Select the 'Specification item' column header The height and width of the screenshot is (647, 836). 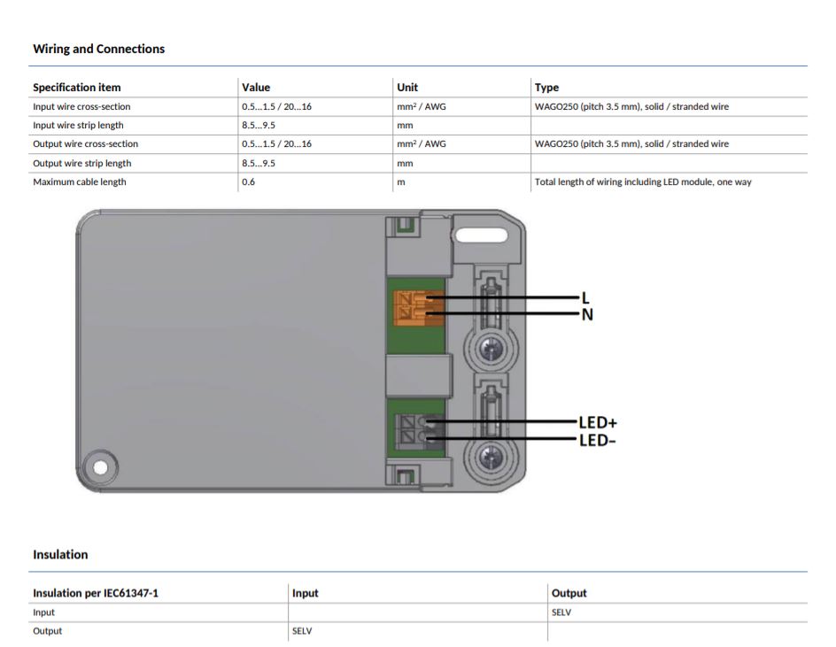click(77, 88)
